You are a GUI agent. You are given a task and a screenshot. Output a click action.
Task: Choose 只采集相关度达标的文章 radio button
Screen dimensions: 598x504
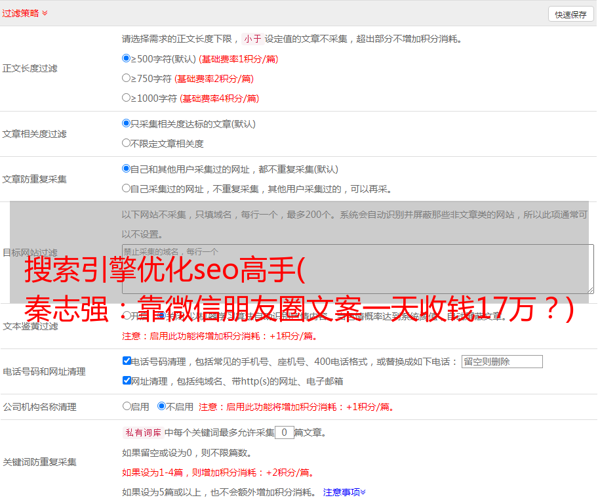[126, 123]
